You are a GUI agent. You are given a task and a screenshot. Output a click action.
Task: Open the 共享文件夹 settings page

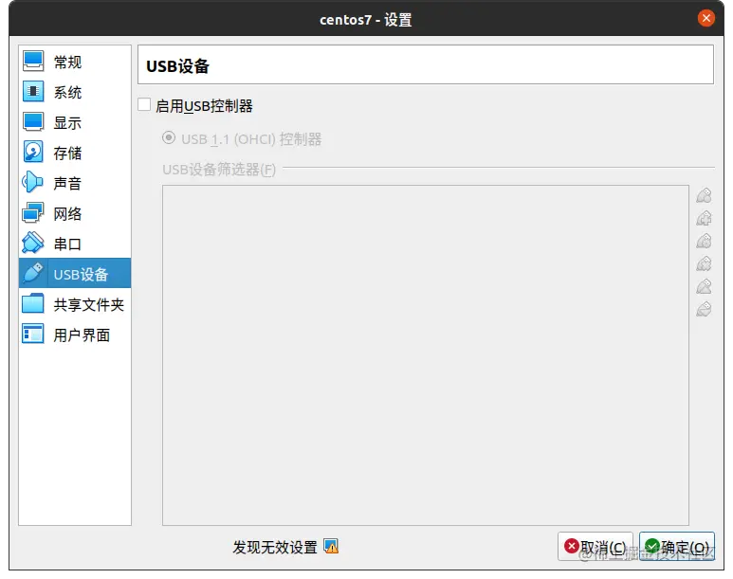(75, 304)
